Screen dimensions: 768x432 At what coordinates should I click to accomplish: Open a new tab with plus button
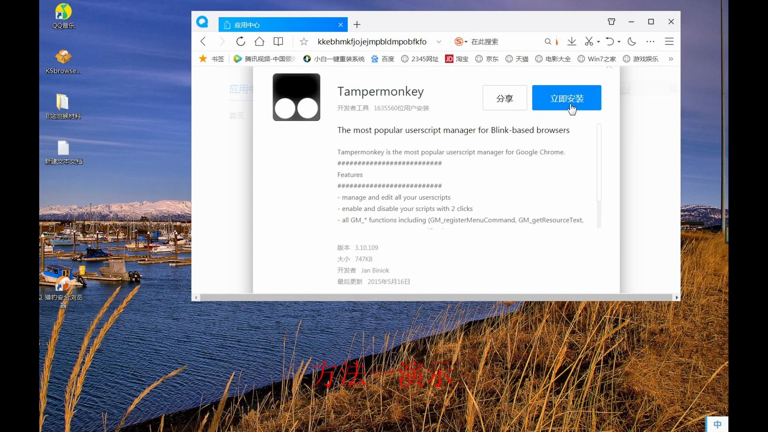click(x=357, y=25)
